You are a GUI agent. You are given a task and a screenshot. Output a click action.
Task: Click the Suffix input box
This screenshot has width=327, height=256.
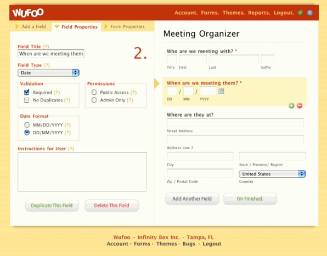coord(267,59)
